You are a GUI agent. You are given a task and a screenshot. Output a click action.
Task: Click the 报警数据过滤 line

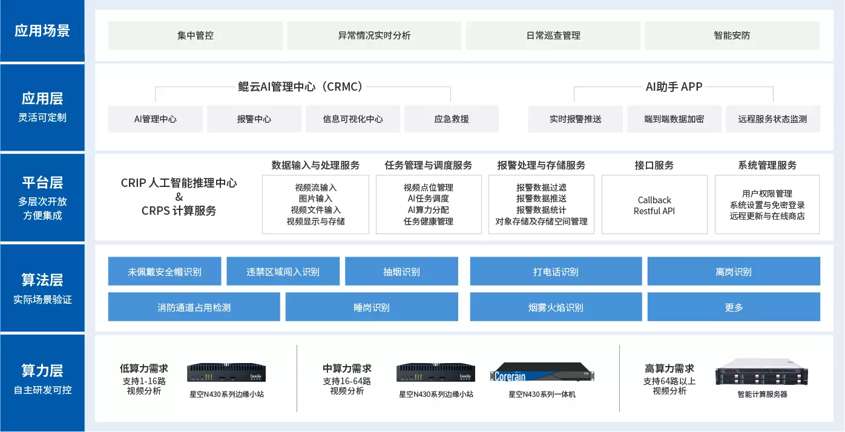coord(541,188)
